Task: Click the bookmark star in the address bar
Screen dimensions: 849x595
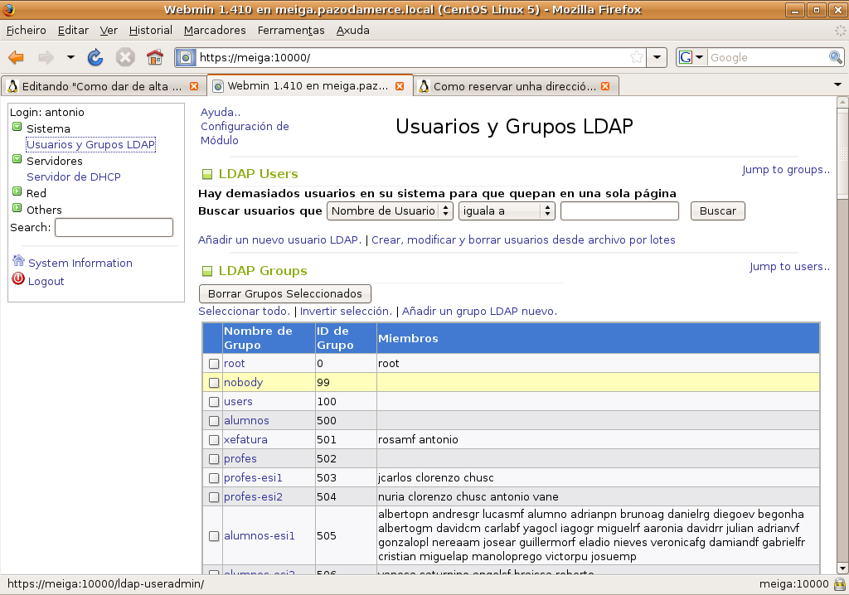Action: coord(636,57)
